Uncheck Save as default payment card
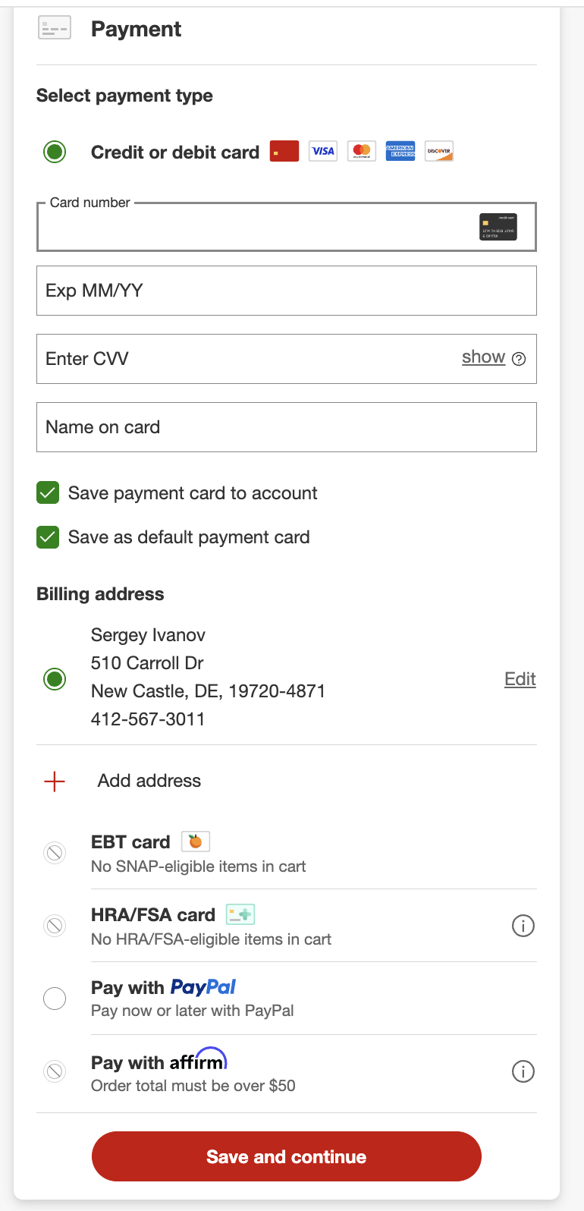 point(48,537)
